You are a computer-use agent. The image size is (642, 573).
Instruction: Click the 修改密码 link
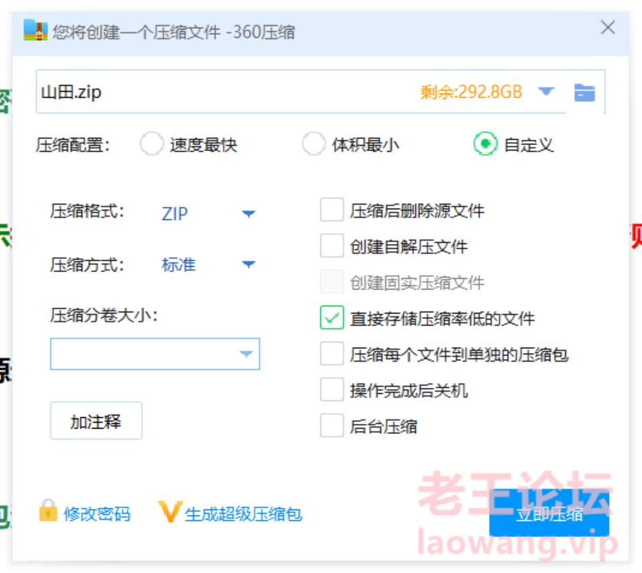pos(97,514)
